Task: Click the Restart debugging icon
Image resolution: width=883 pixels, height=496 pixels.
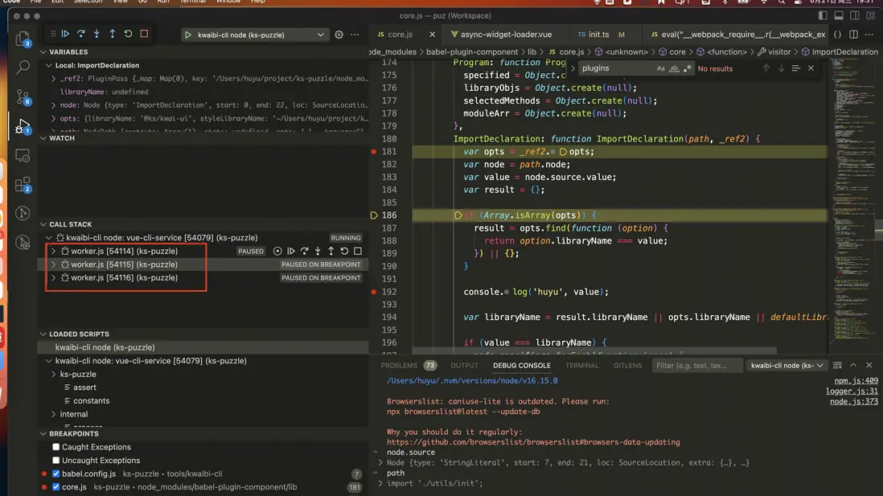Action: click(128, 35)
